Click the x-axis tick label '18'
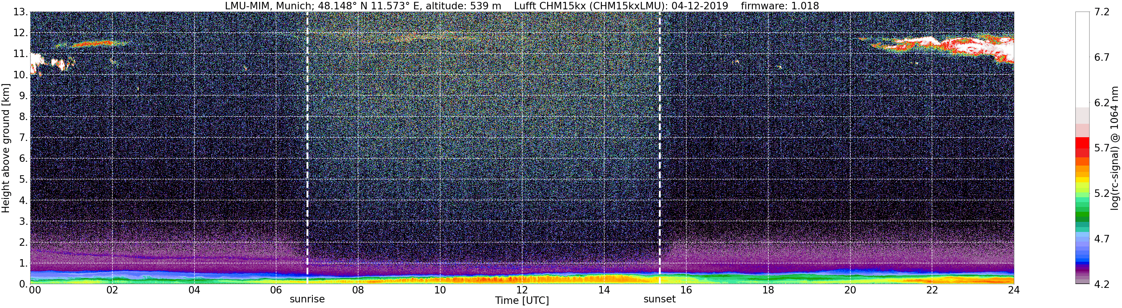The image size is (1122, 308). click(768, 290)
